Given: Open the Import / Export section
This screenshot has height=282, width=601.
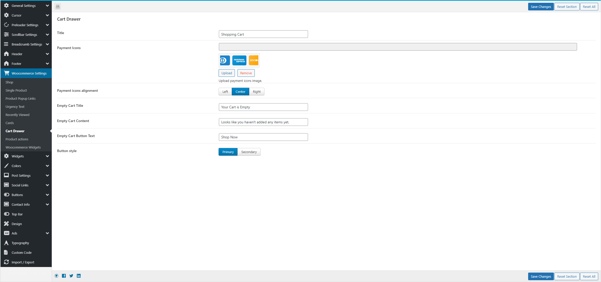Looking at the screenshot, I should point(23,262).
